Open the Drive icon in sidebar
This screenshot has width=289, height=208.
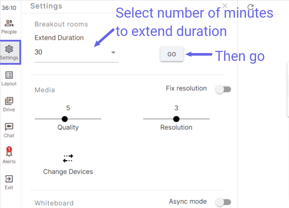[x=9, y=101]
